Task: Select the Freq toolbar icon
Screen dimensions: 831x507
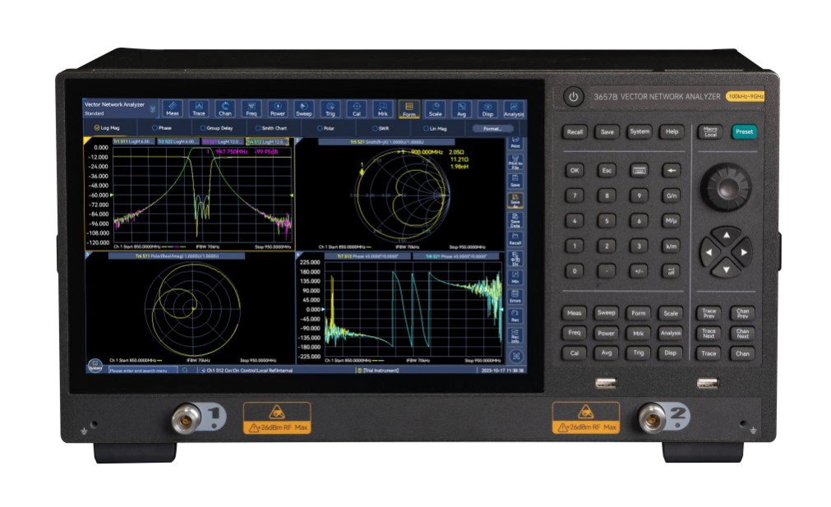Action: (x=252, y=108)
